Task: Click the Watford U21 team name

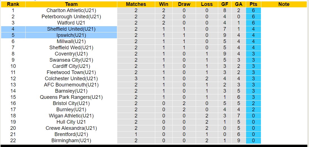Action: 71,23
